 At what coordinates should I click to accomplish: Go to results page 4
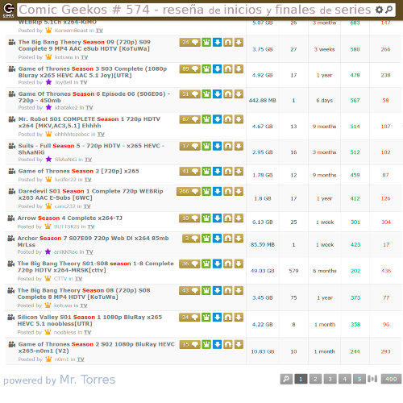(x=345, y=379)
